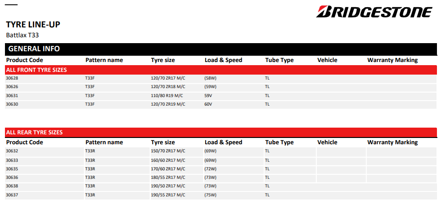Select the TYRE LINE-UP heading
The height and width of the screenshot is (213, 441).
[x=33, y=24]
